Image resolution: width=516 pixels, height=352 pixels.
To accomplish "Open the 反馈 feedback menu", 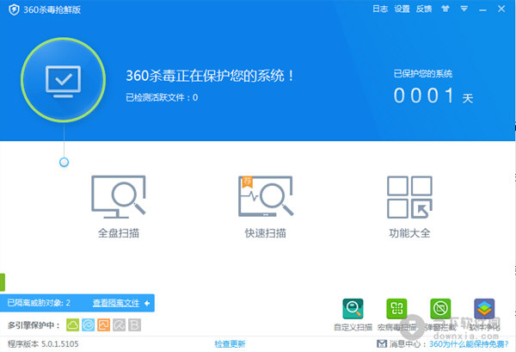I will pyautogui.click(x=424, y=9).
